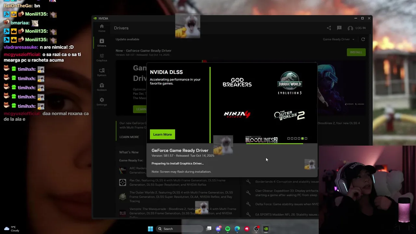This screenshot has width=416, height=234.
Task: Select the sixth DLSS carousel dot
Action: tap(306, 138)
